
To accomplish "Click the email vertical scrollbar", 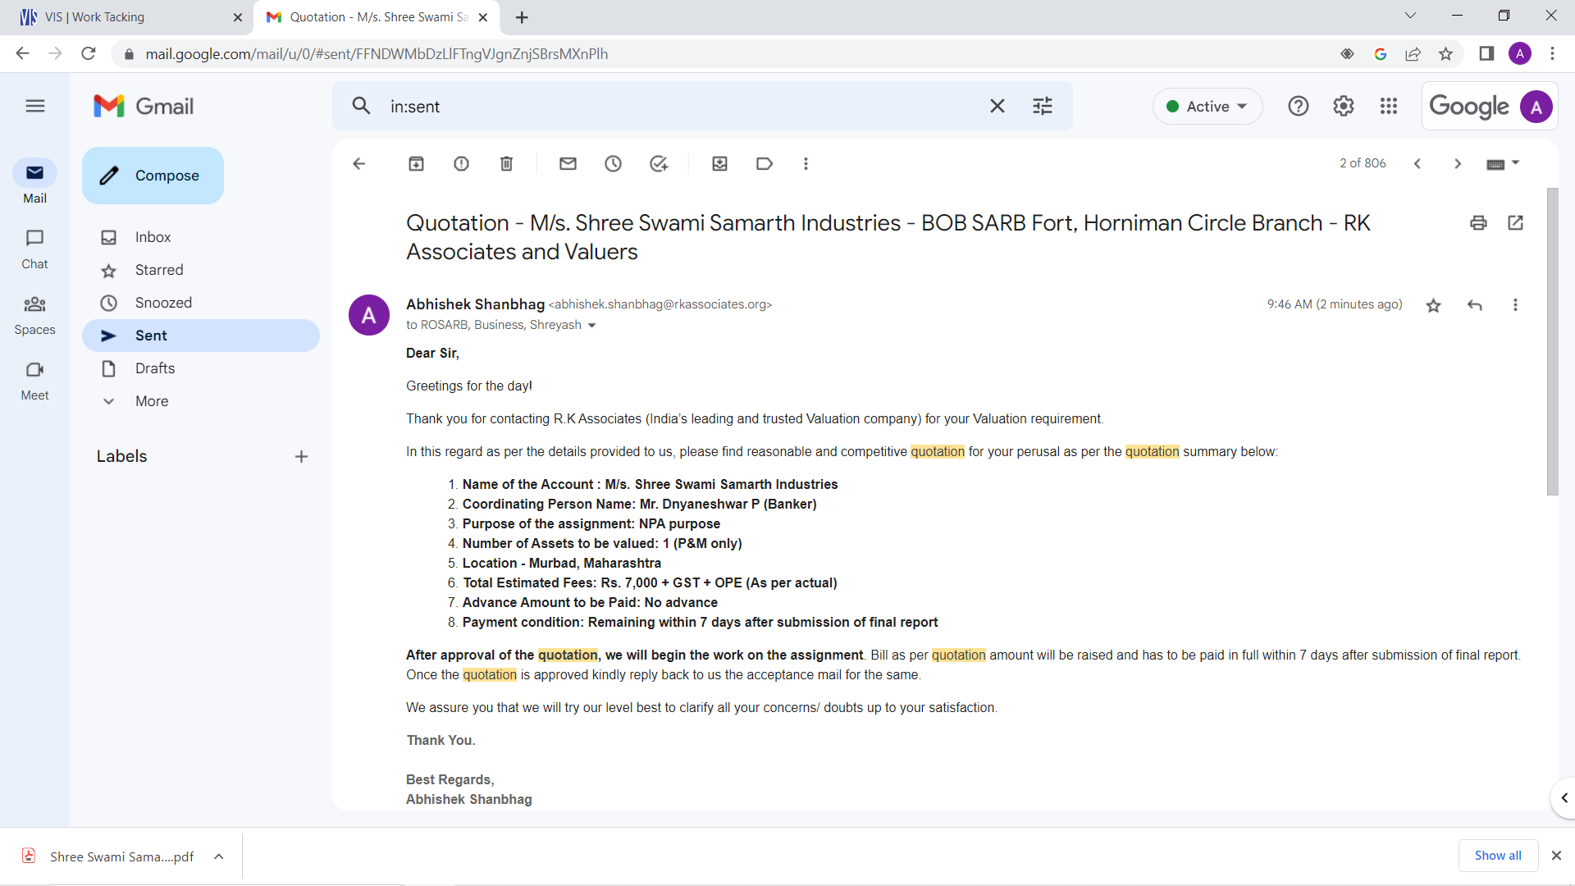I will (1552, 341).
